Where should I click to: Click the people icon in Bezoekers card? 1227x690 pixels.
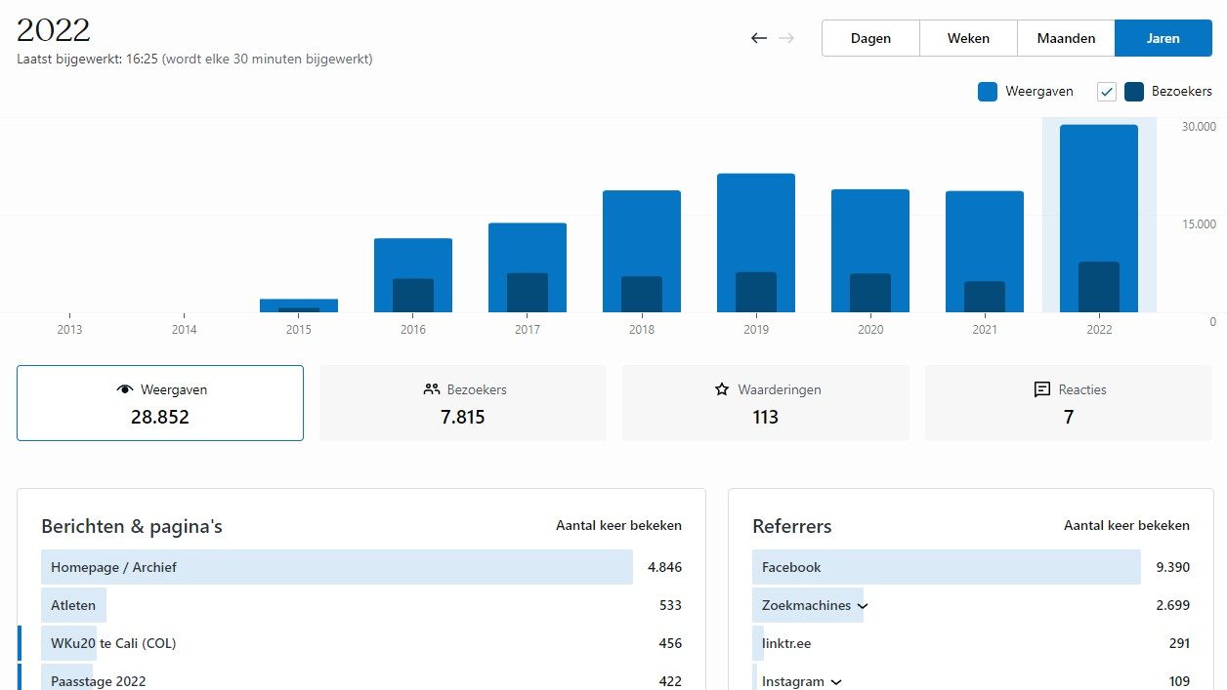click(432, 389)
